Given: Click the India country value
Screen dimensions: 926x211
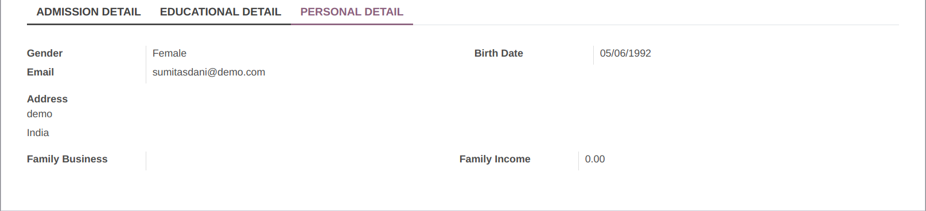Looking at the screenshot, I should tap(38, 133).
